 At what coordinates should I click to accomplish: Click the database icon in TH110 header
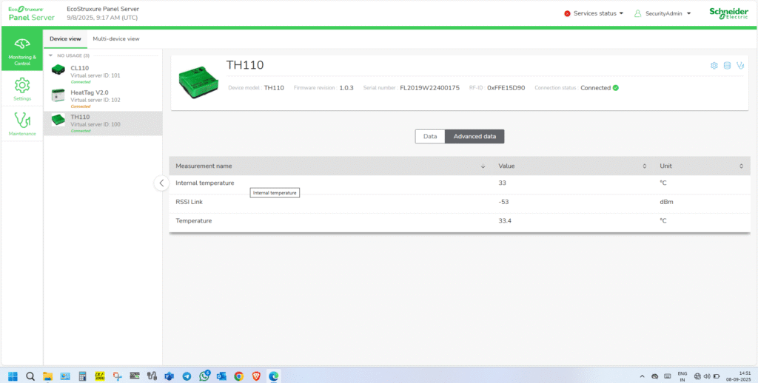tap(727, 66)
